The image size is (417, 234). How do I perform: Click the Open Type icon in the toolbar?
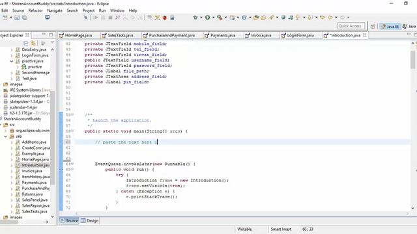click(x=256, y=18)
